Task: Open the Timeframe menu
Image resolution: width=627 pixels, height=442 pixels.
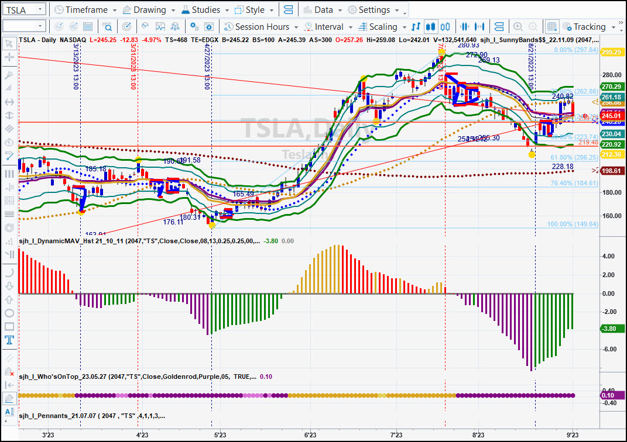Action: (81, 9)
